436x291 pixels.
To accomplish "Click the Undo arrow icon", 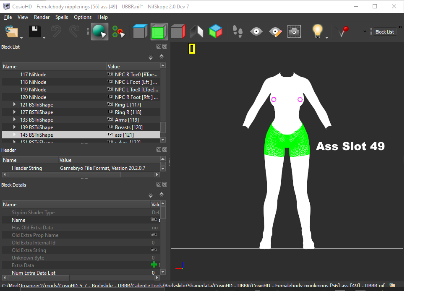I will pos(56,31).
